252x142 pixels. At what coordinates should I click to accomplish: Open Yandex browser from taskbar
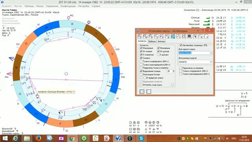(107, 138)
